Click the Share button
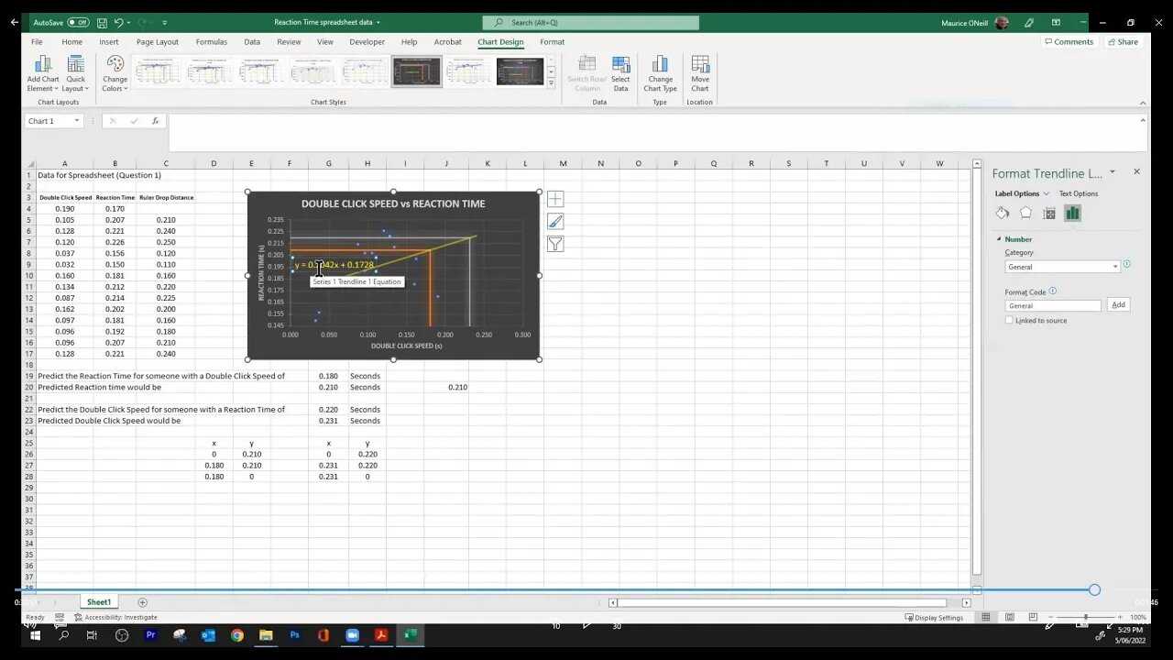1173x660 pixels. 1123,42
